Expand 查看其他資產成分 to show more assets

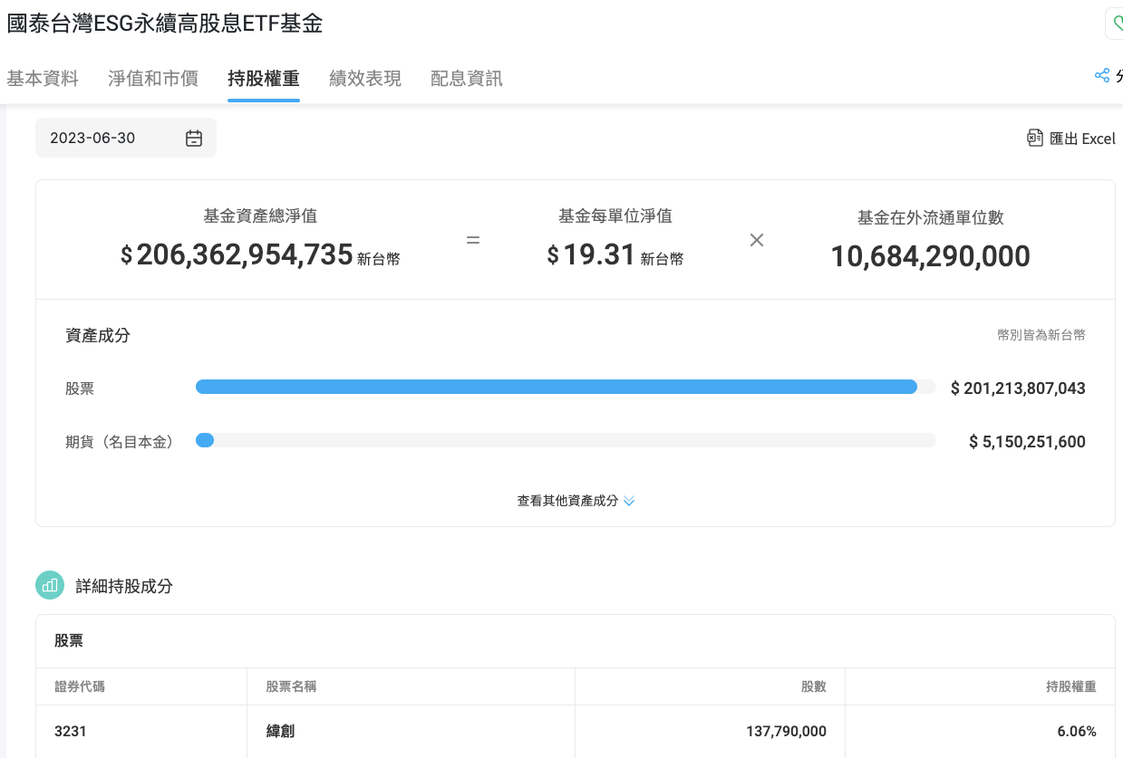point(568,500)
